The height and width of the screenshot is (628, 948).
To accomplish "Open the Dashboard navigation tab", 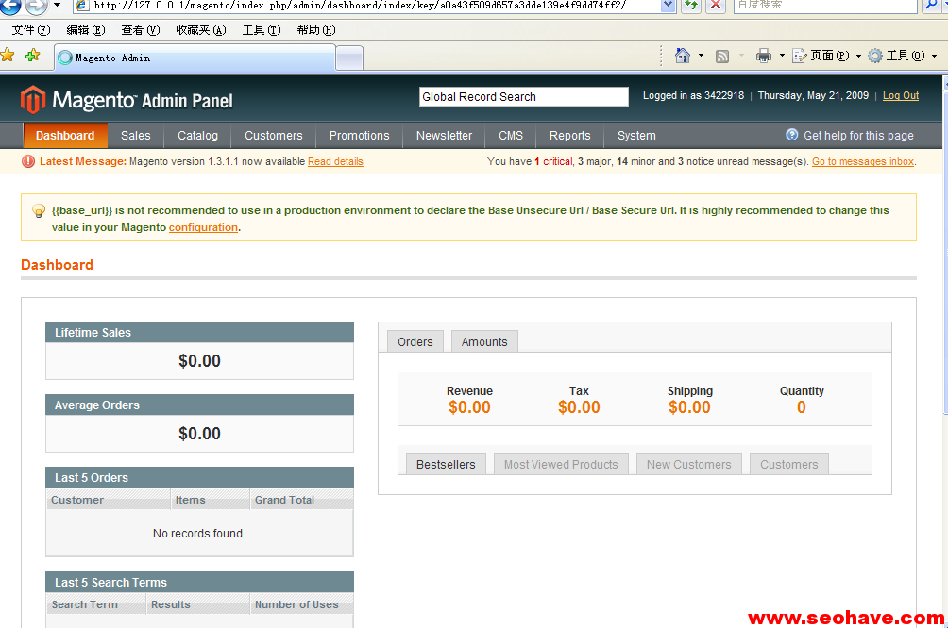I will tap(65, 135).
